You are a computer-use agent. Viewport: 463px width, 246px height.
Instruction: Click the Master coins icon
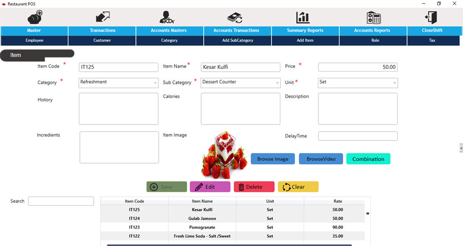[x=35, y=17]
